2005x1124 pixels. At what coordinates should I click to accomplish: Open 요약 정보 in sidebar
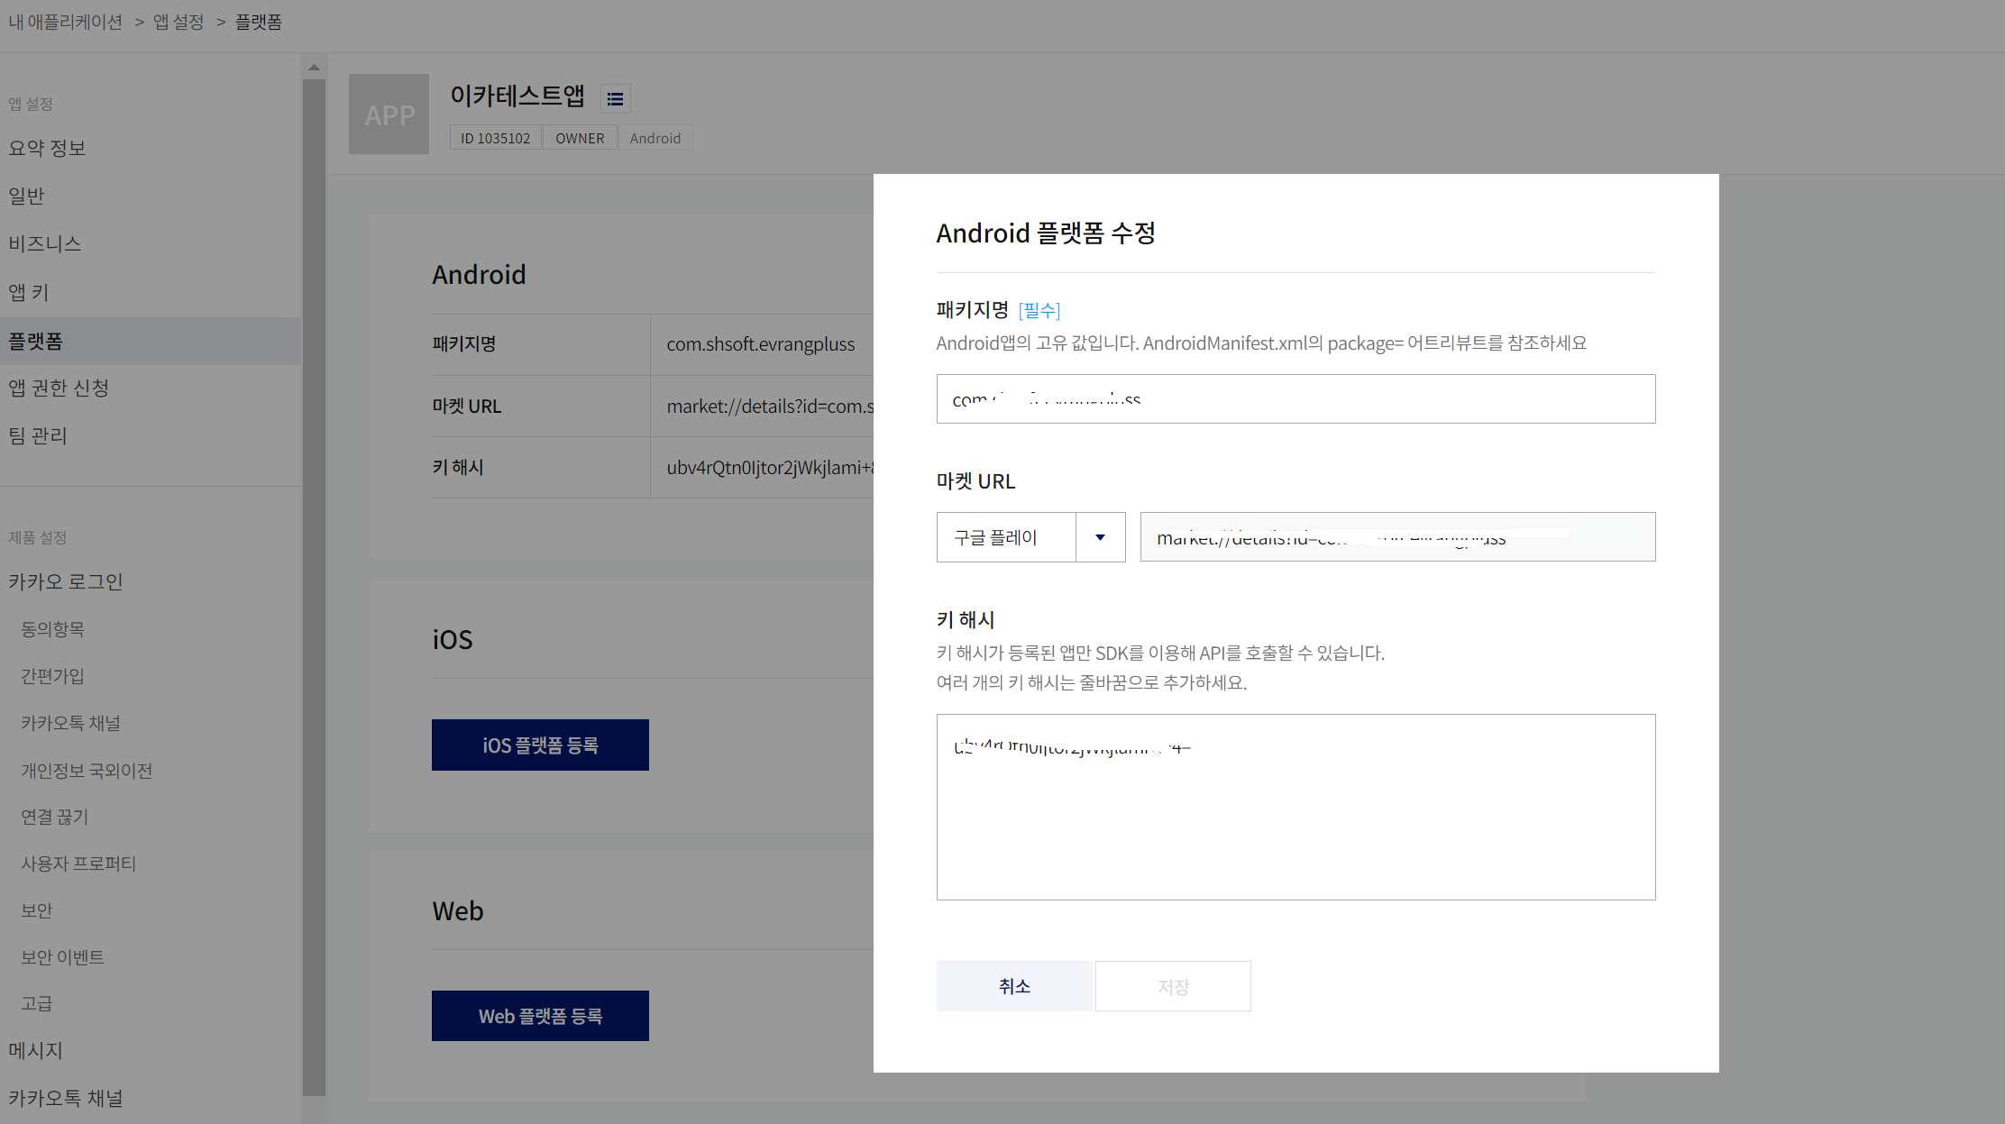[47, 148]
